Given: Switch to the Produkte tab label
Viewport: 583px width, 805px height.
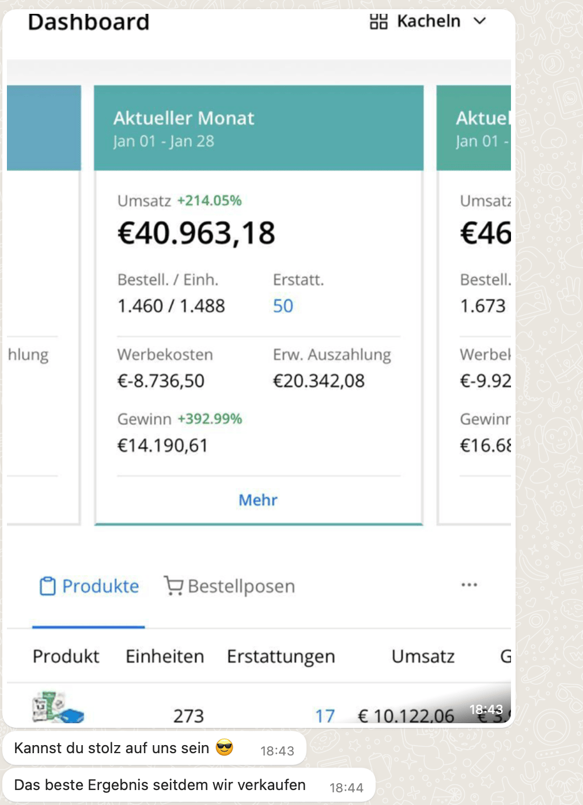Looking at the screenshot, I should click(x=100, y=586).
